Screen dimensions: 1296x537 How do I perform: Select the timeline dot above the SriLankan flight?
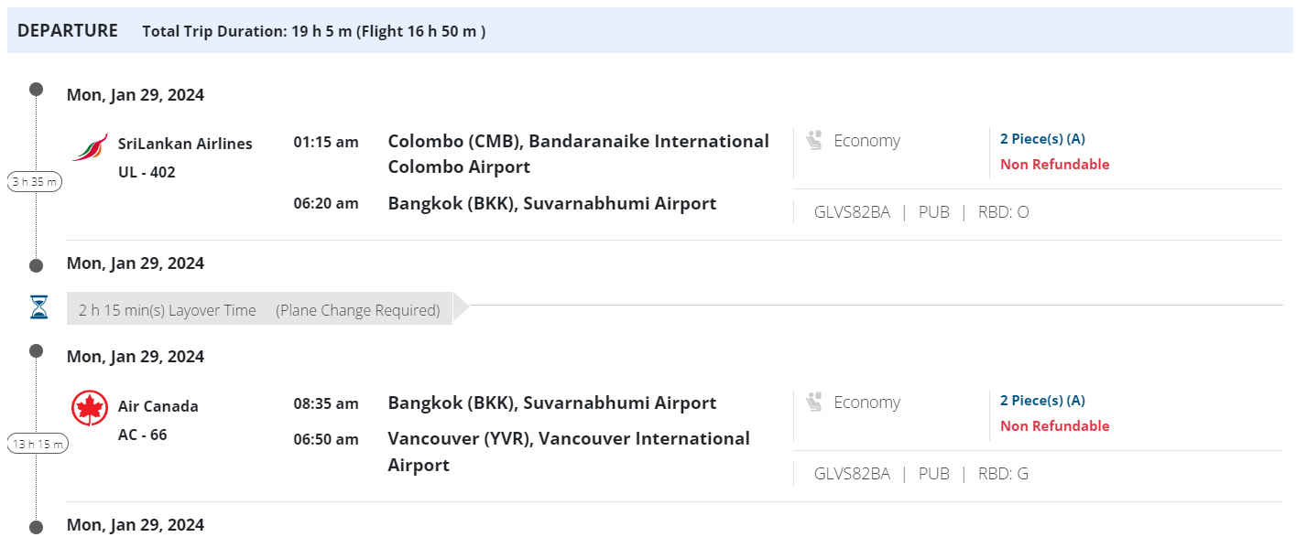tap(37, 90)
